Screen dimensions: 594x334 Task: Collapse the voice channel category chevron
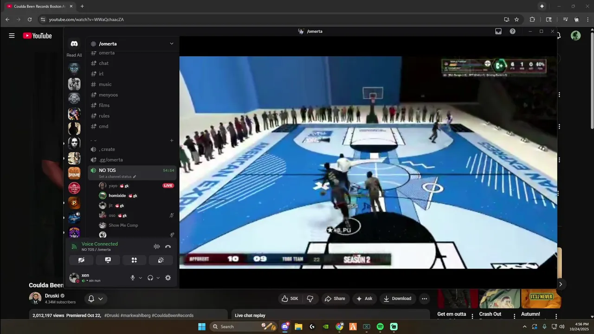[x=95, y=140]
